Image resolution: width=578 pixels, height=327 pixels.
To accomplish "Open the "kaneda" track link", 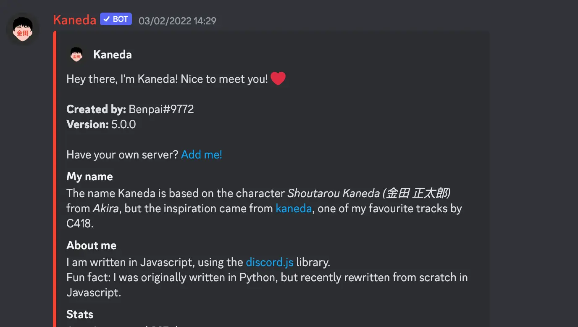I will (294, 208).
